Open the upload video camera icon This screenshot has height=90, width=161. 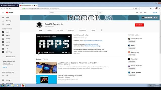pos(137,12)
